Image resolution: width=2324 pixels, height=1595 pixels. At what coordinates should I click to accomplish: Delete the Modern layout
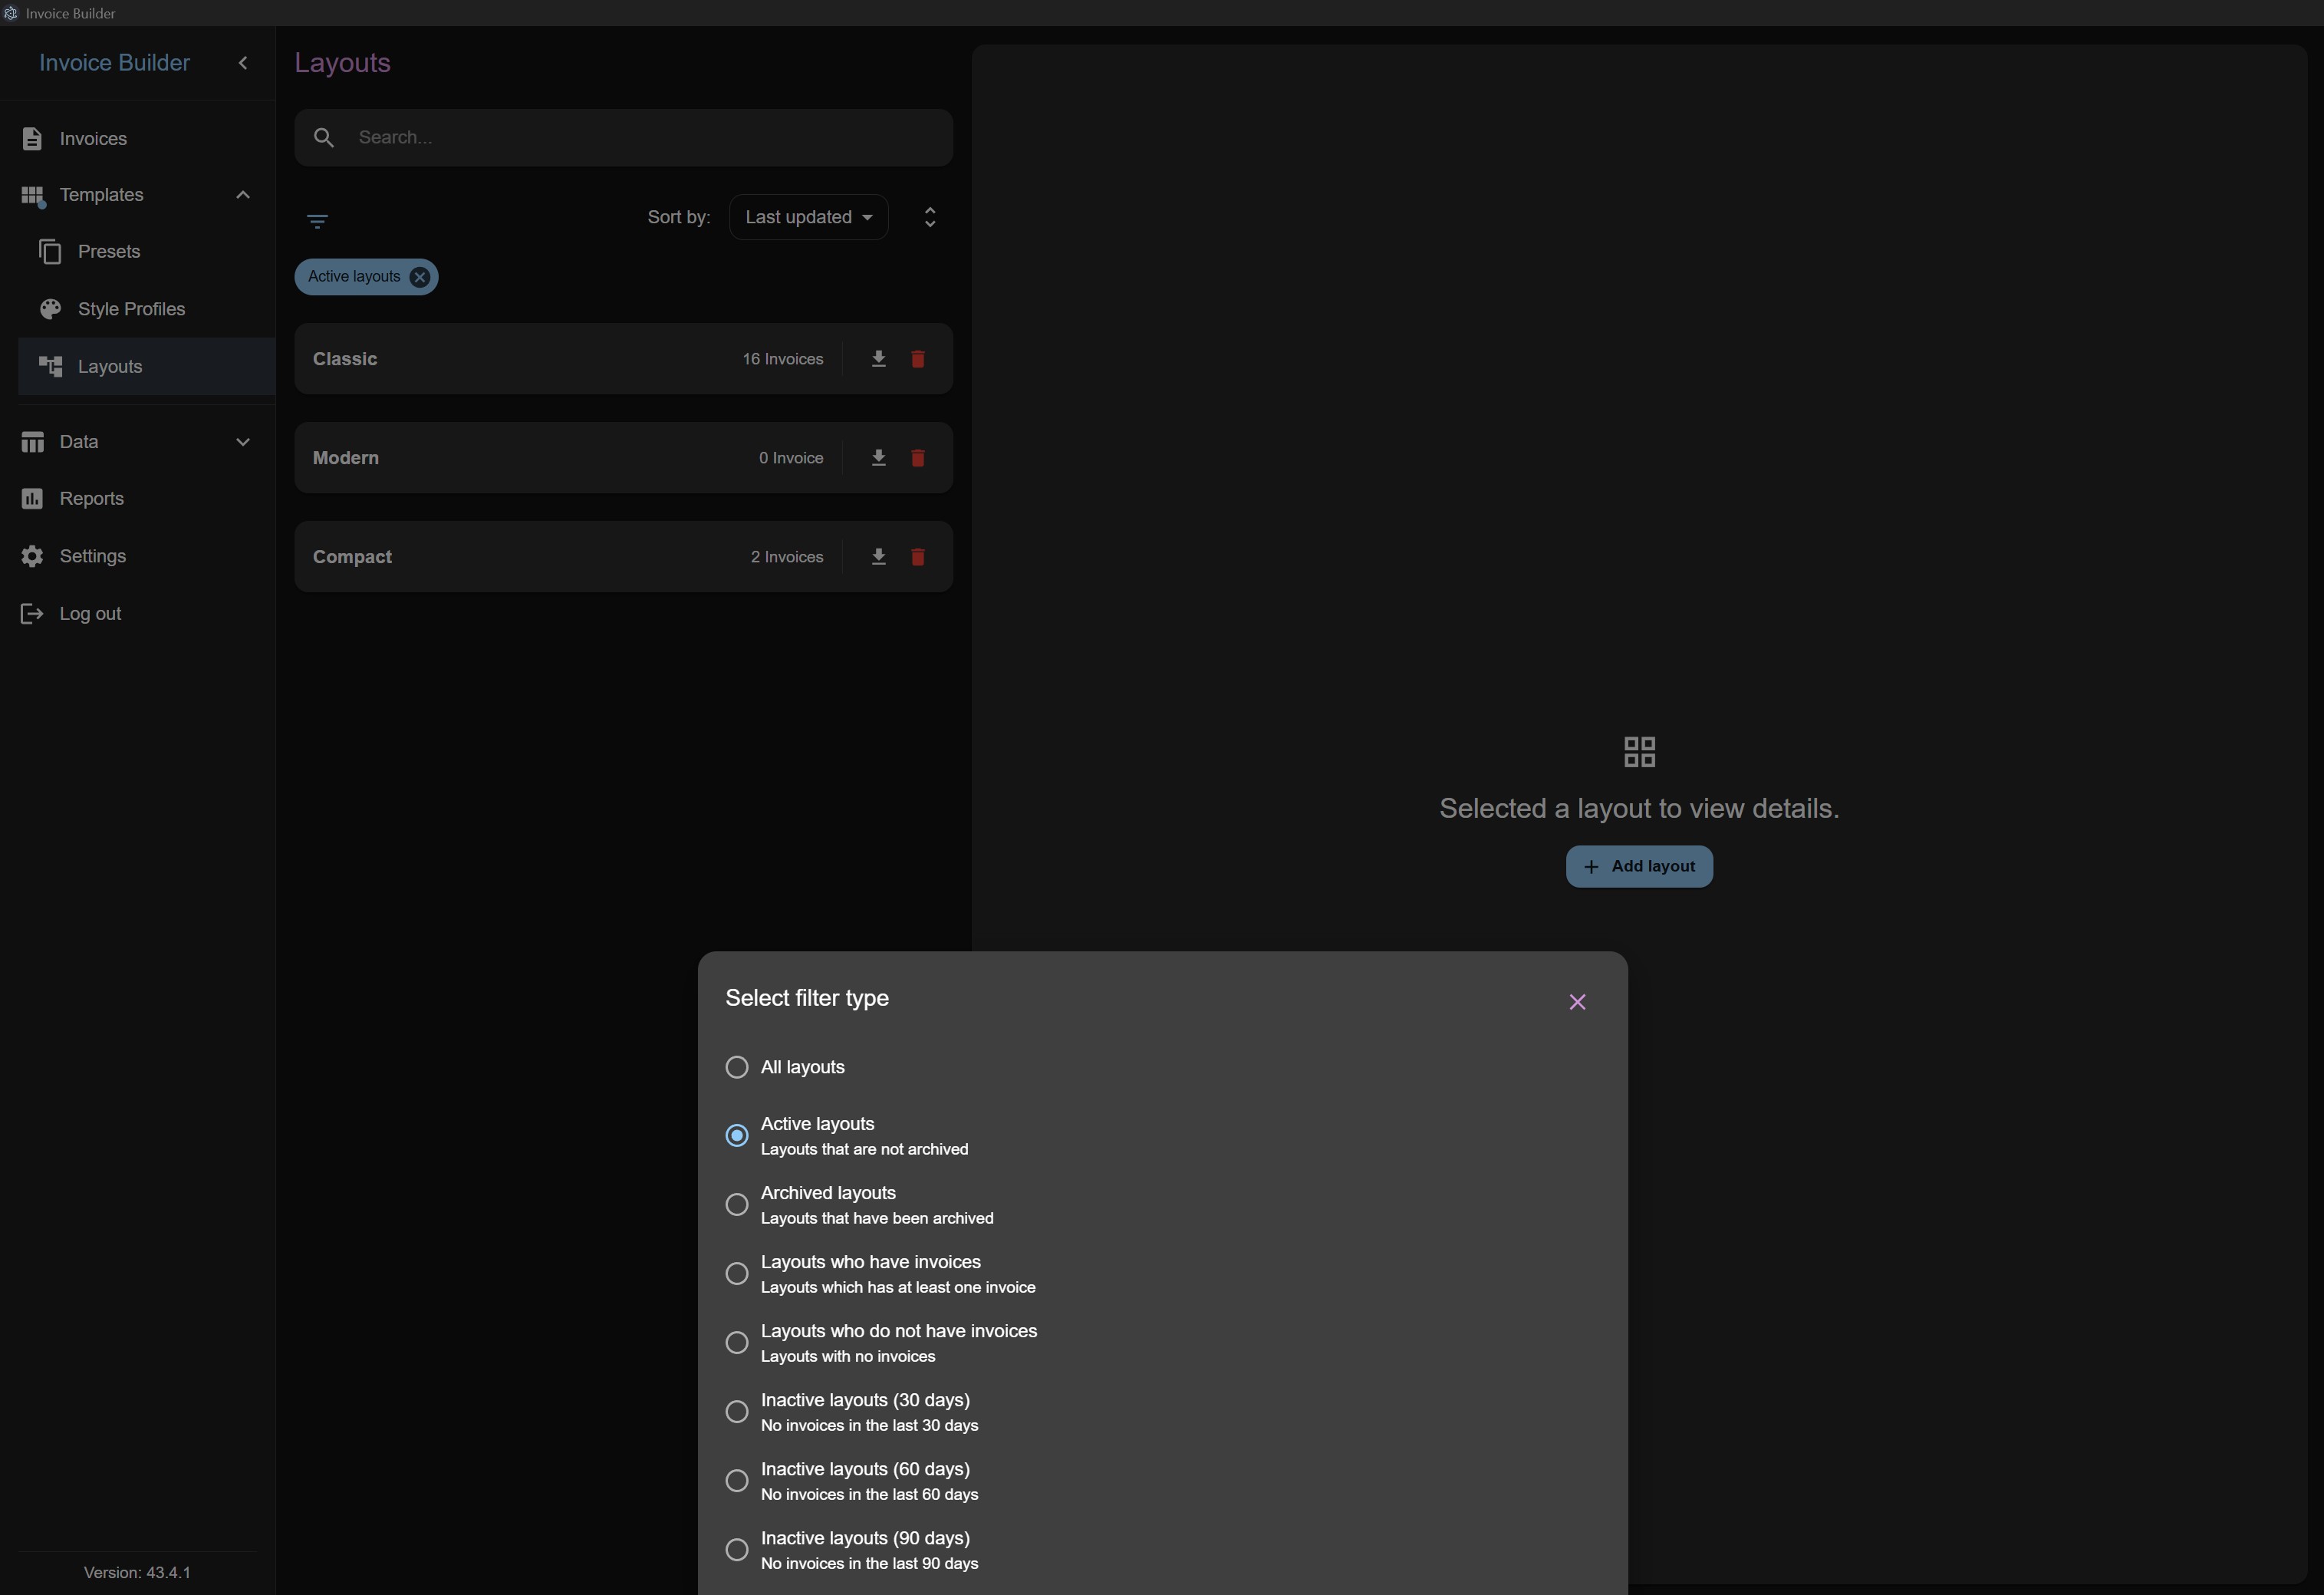(918, 458)
